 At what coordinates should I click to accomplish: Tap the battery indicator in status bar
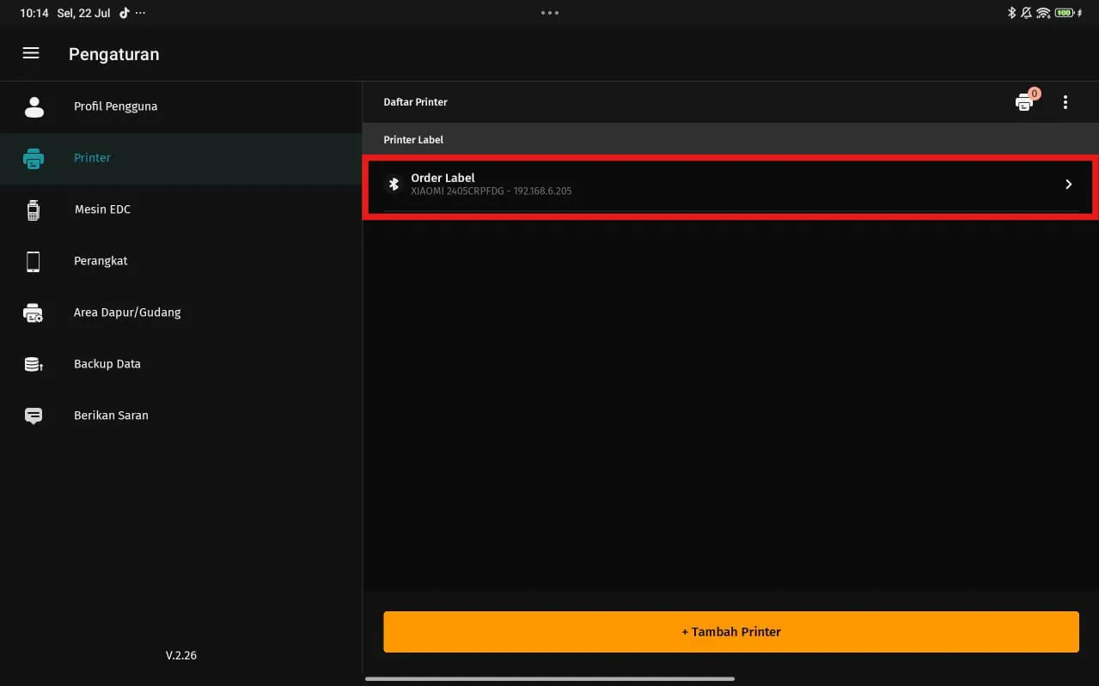point(1065,13)
